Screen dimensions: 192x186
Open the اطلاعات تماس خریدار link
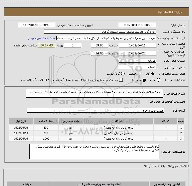(42, 38)
